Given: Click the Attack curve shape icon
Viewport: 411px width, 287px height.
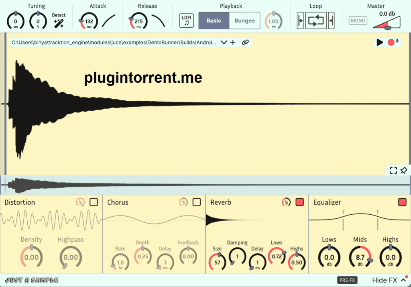Looking at the screenshot, I should coord(108,21).
